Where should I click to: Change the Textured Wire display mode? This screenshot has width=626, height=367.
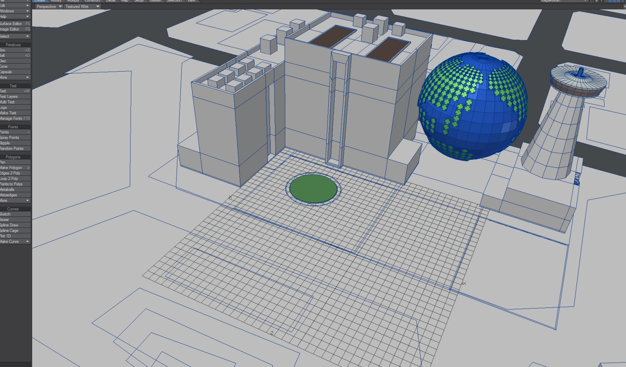82,7
